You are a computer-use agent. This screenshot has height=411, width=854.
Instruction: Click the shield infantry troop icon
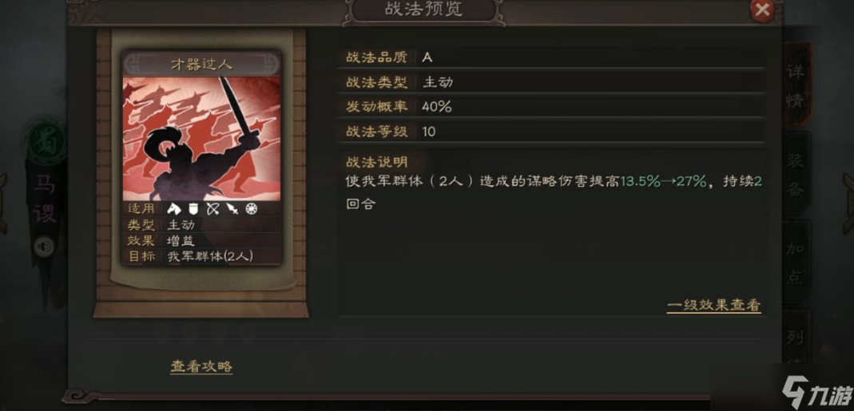tap(193, 208)
